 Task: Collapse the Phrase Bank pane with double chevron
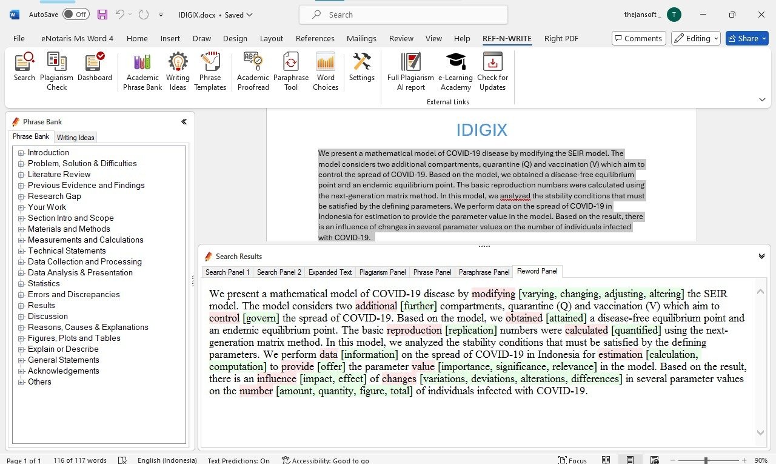(184, 122)
